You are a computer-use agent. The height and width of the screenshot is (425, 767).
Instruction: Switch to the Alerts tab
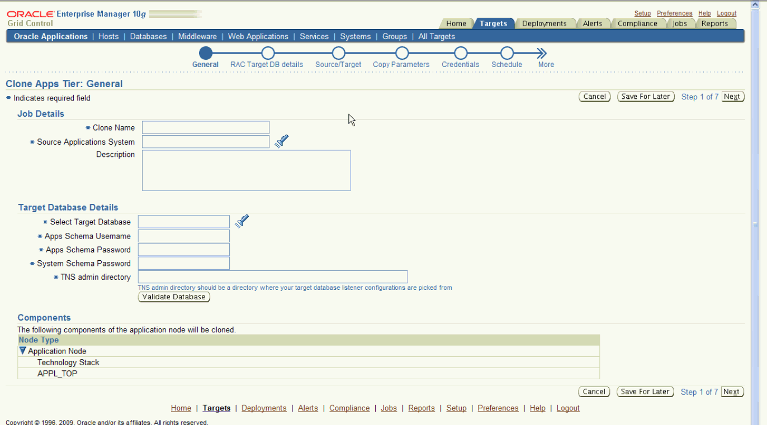pyautogui.click(x=593, y=23)
